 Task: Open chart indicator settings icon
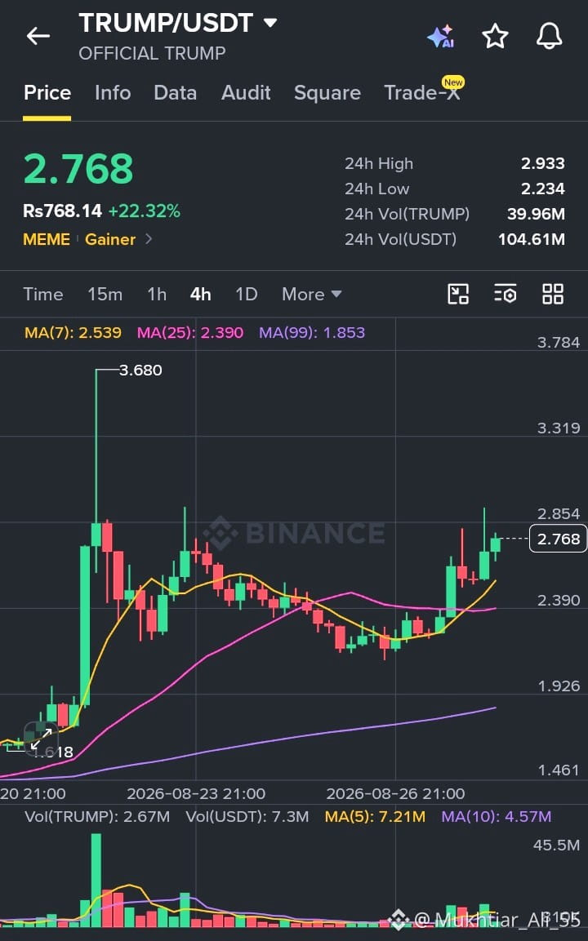pyautogui.click(x=506, y=294)
